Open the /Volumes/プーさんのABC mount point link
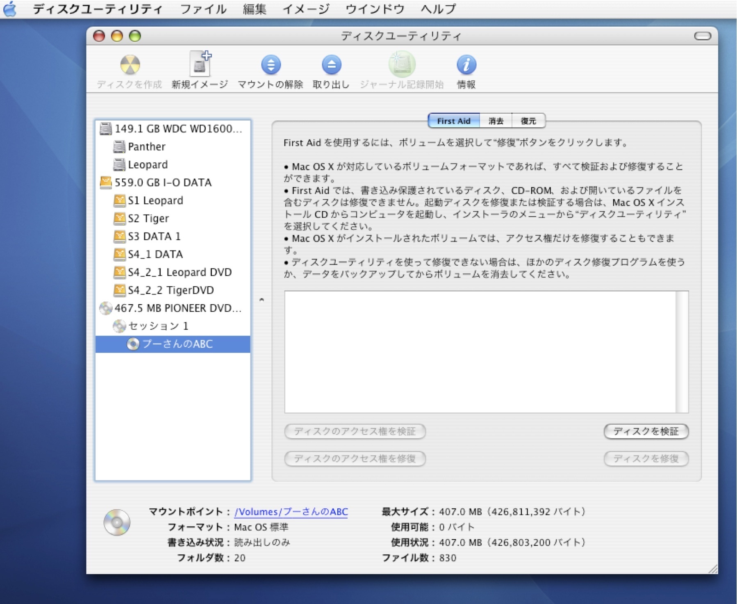This screenshot has height=604, width=737. coord(291,511)
